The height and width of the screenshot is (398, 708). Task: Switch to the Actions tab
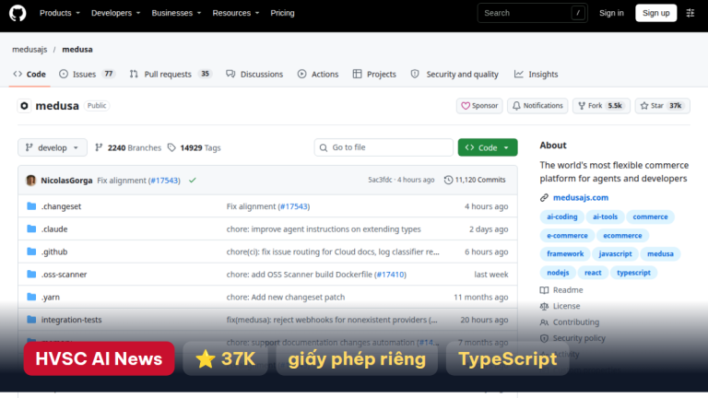coord(318,74)
